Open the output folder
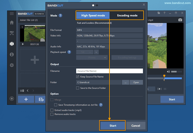 (x=136, y=82)
